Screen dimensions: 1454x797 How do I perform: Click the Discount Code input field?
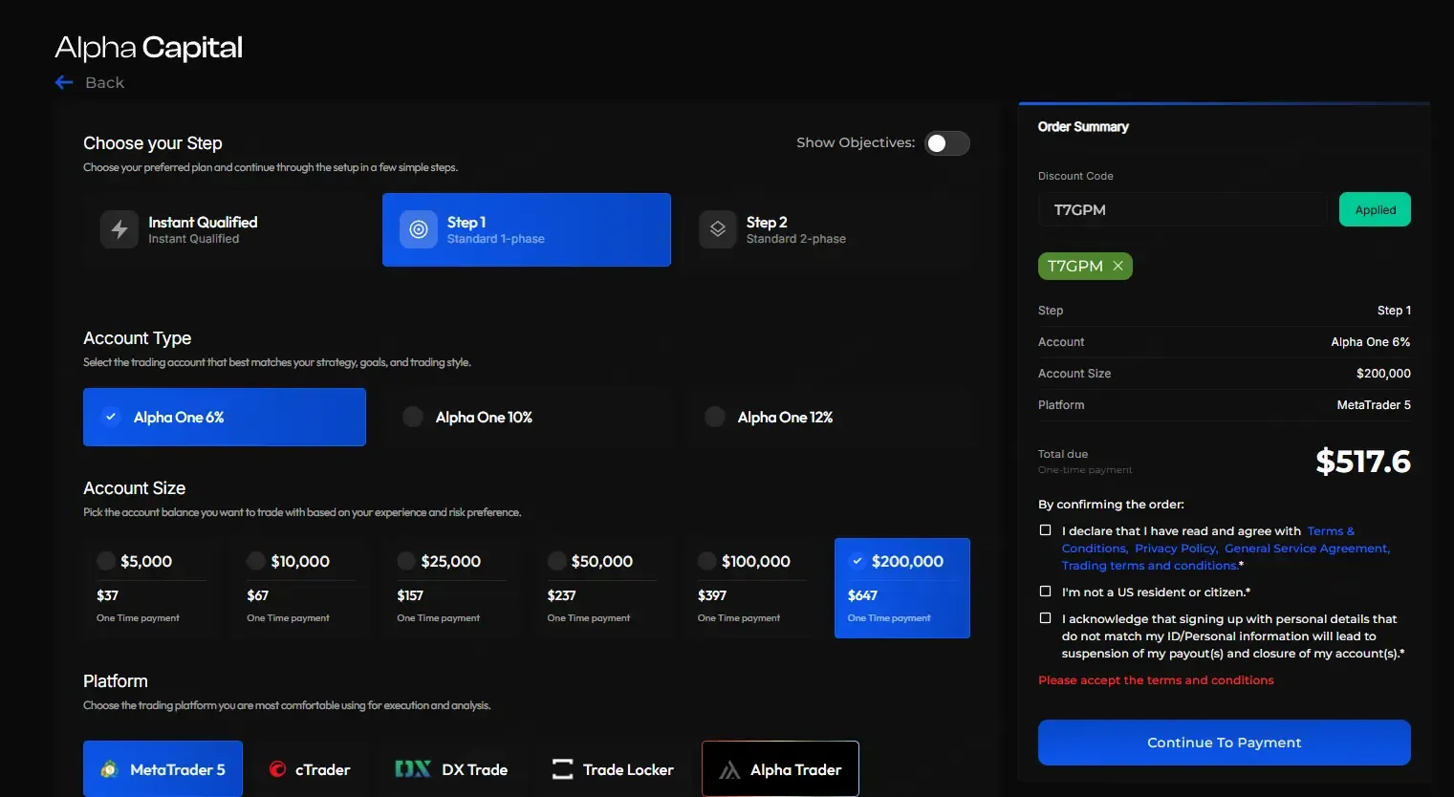1183,209
